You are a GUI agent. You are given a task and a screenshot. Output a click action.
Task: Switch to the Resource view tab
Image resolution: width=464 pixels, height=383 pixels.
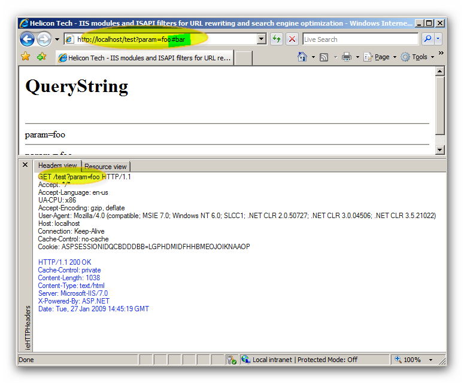[x=105, y=166]
